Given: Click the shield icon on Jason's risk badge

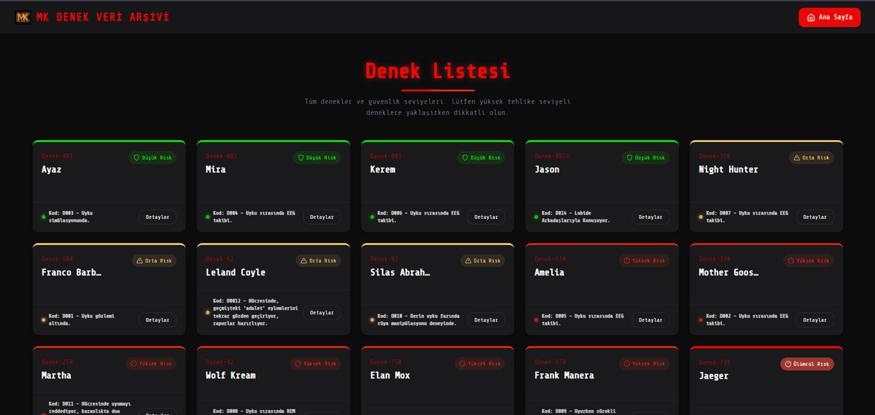Looking at the screenshot, I should pyautogui.click(x=629, y=158).
